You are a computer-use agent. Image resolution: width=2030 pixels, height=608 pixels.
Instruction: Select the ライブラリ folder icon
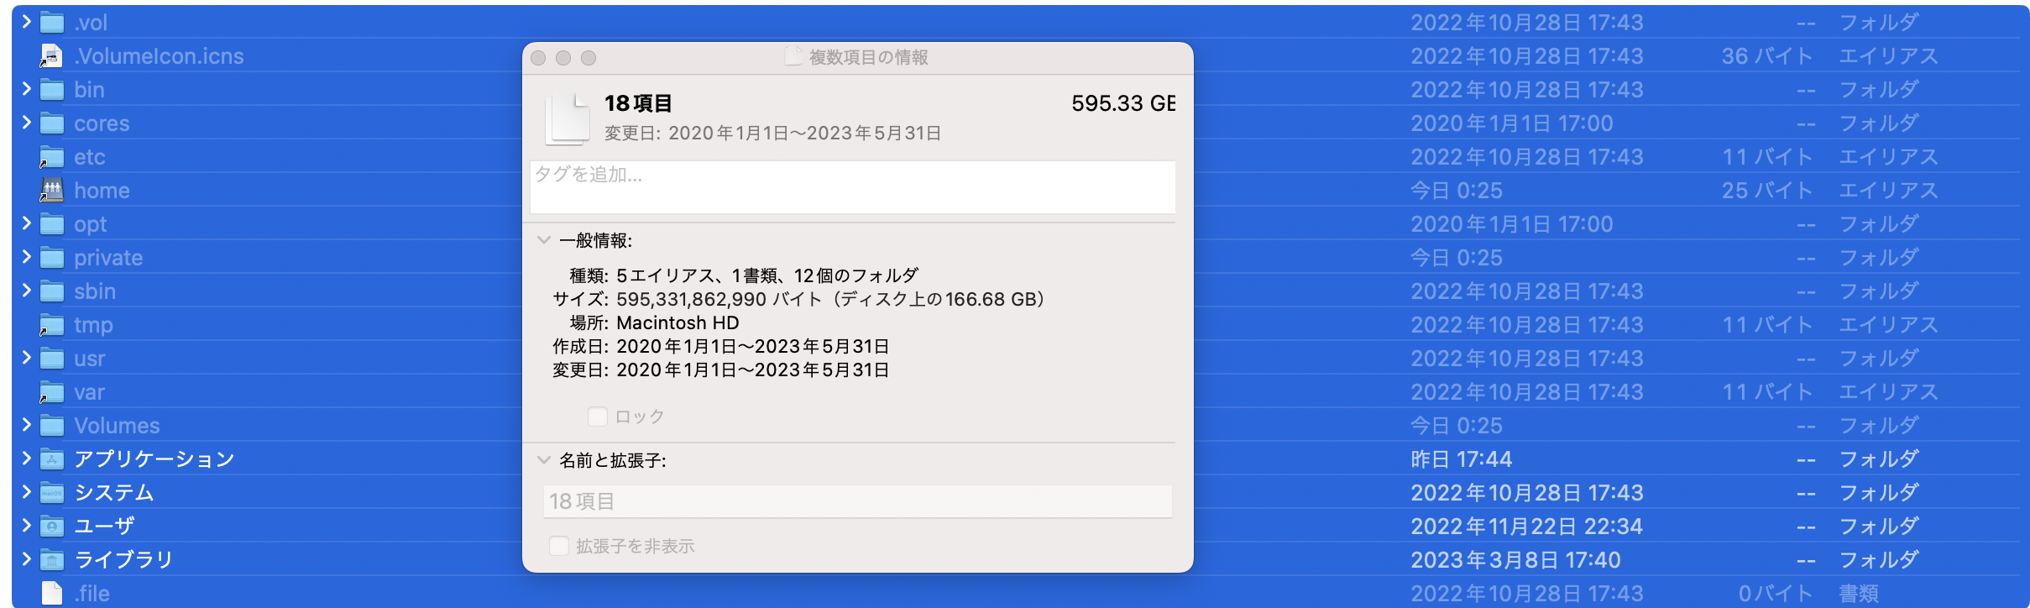[52, 559]
